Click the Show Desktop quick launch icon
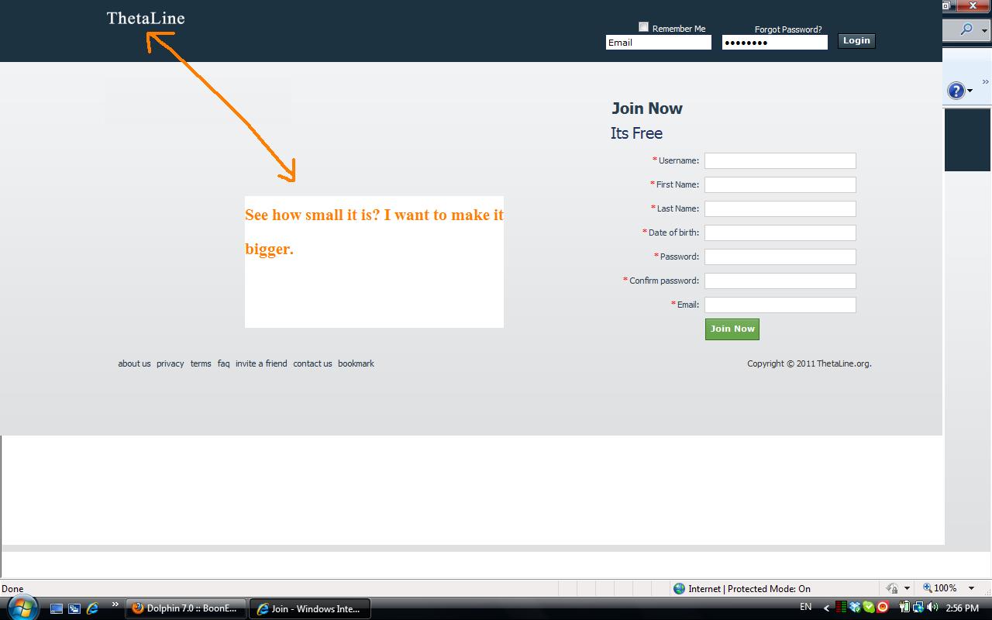Viewport: 992px width, 620px height. point(57,608)
